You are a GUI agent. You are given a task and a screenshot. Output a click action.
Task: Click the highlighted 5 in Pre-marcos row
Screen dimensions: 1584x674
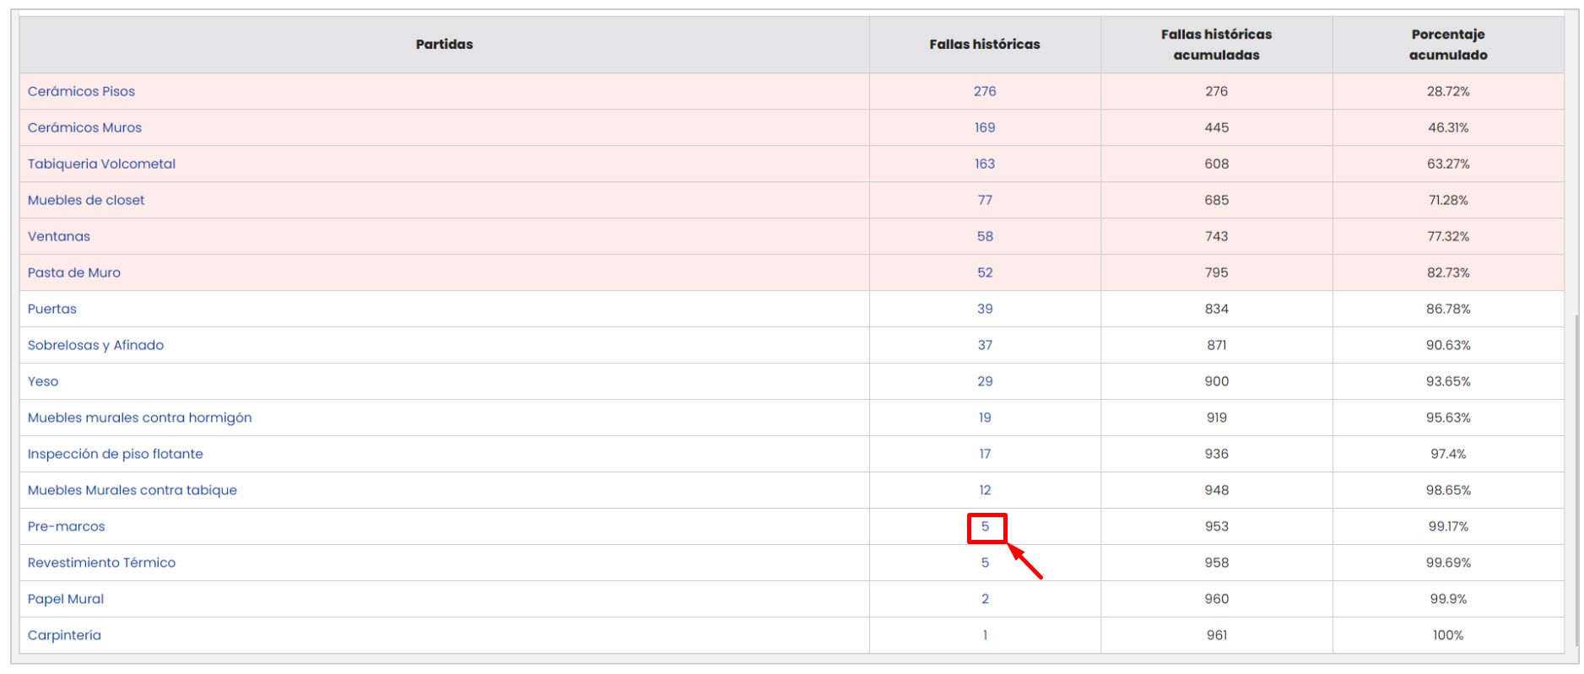click(x=985, y=526)
